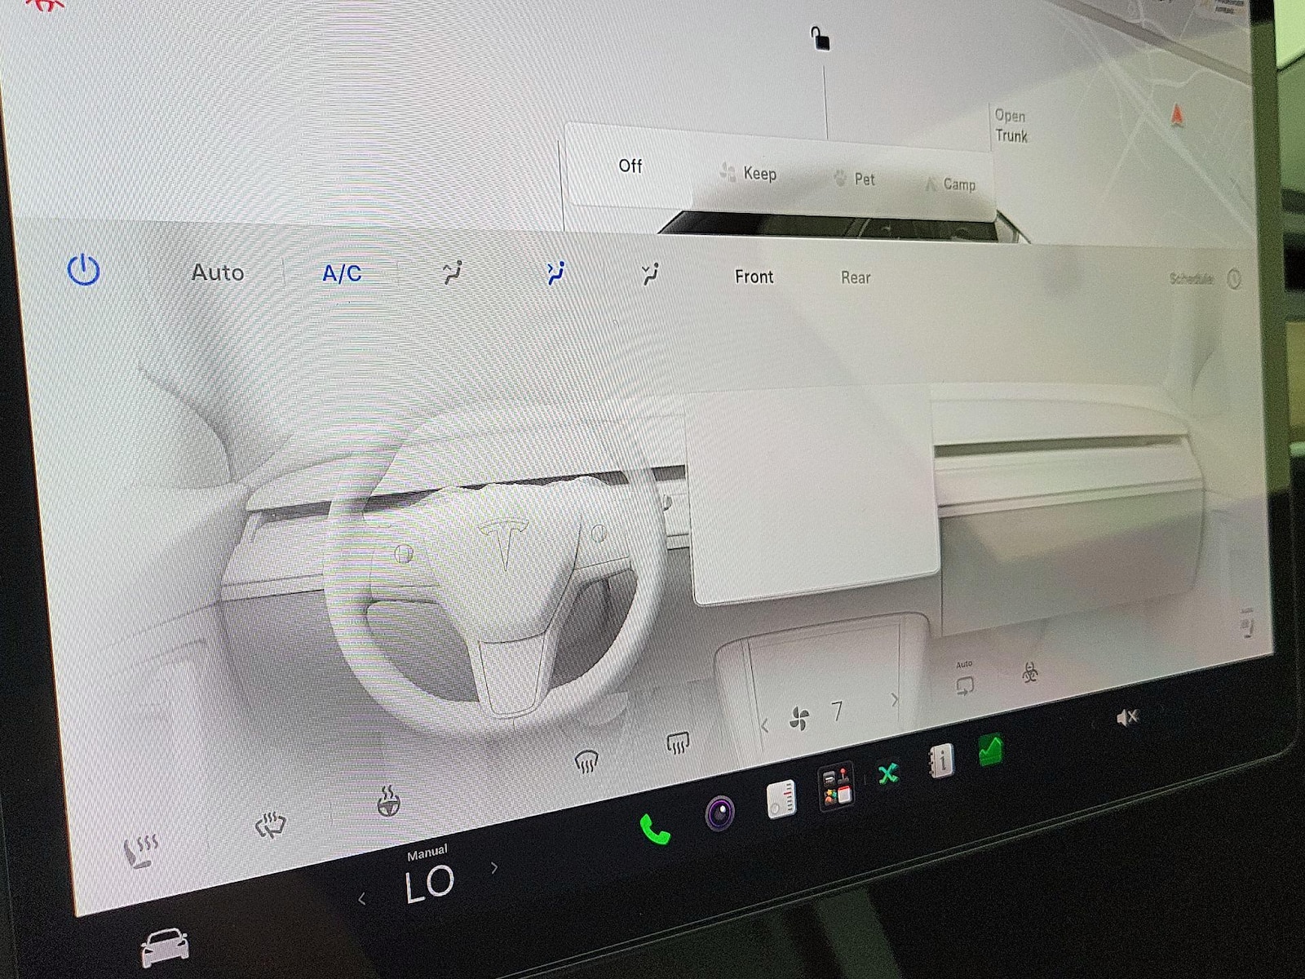Viewport: 1305px width, 979px height.
Task: Enable Bioweapon Defense Mode biohazard icon
Action: 1030,672
